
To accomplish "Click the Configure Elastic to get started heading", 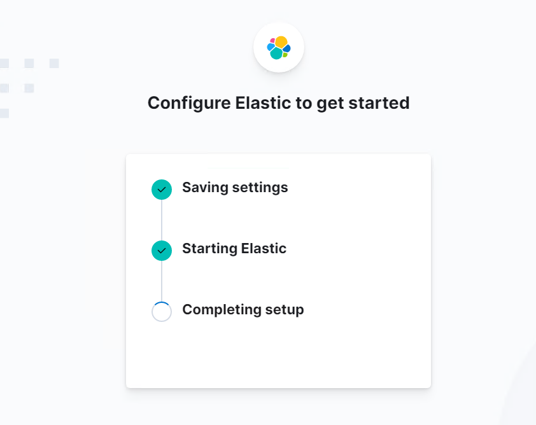I will (x=279, y=103).
